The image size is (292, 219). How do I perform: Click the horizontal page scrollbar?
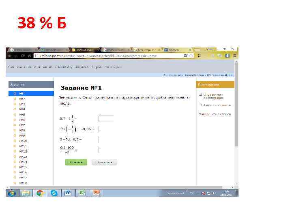pos(116,187)
